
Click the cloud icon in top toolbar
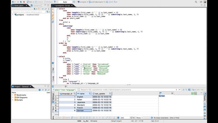107,2
